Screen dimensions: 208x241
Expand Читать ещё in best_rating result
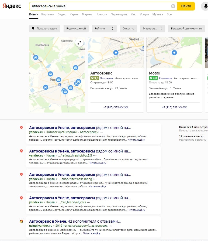tap(97, 186)
